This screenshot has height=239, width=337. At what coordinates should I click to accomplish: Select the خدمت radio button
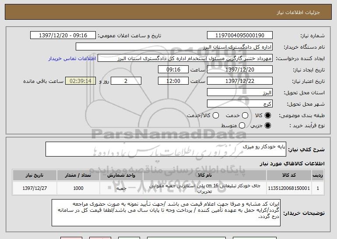tap(245, 116)
